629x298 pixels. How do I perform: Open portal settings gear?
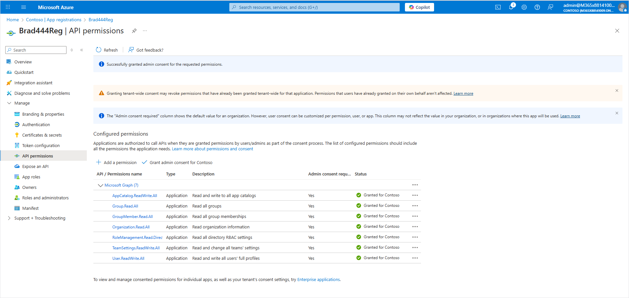[x=524, y=7]
